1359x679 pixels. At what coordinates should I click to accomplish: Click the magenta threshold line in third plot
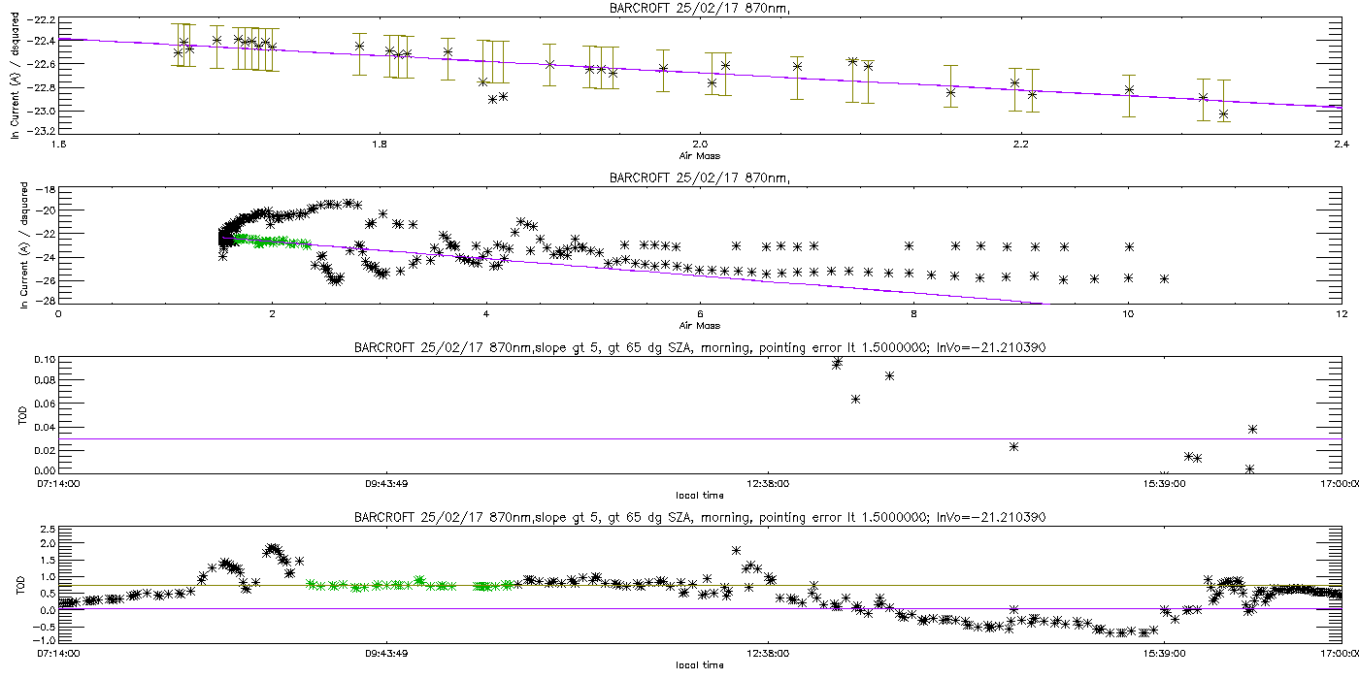582,438
